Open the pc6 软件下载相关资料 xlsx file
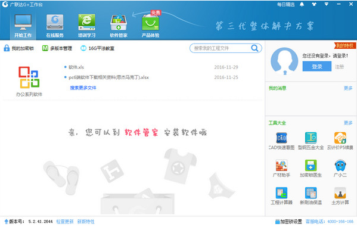Screen dimensions: 357x227 coord(108,77)
